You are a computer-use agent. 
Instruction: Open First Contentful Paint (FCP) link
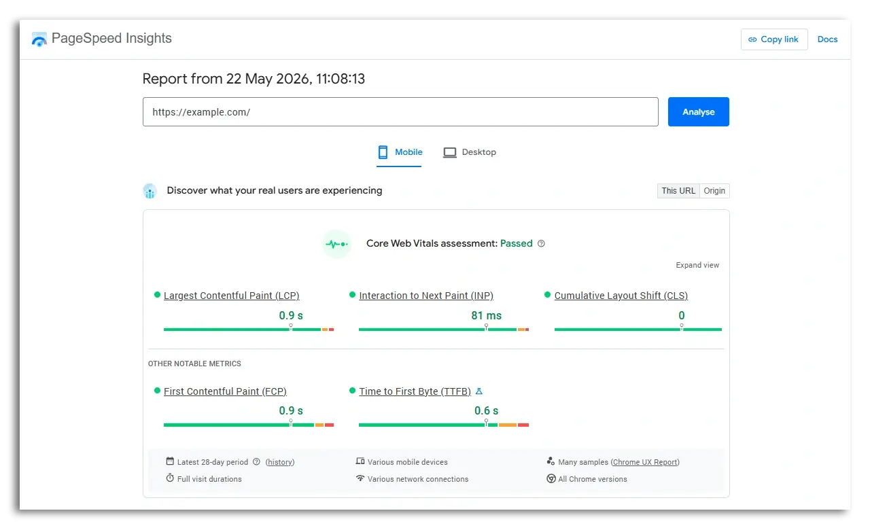(225, 391)
